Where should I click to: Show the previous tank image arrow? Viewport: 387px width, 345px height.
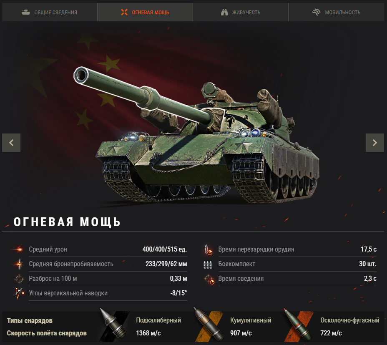coord(11,143)
